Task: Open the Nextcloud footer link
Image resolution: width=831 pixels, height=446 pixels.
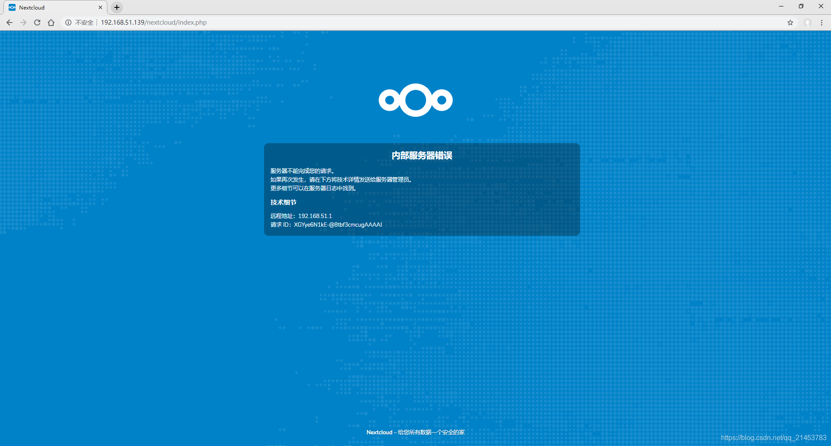Action: [379, 432]
